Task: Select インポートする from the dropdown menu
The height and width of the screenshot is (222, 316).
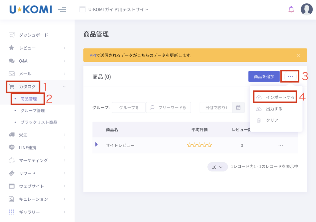Action: [x=280, y=97]
